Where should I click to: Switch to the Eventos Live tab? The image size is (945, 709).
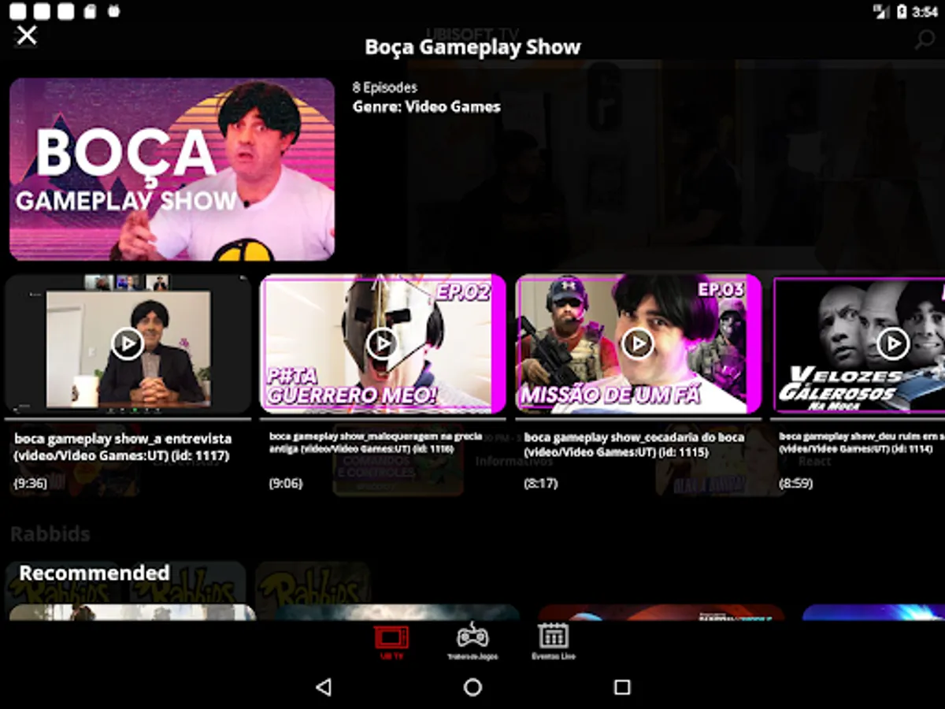554,642
